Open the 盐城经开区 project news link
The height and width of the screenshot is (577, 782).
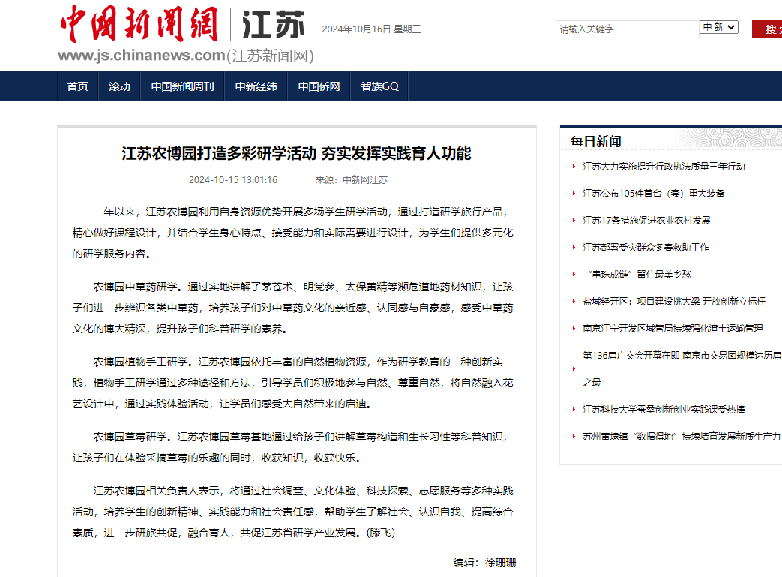coord(673,302)
